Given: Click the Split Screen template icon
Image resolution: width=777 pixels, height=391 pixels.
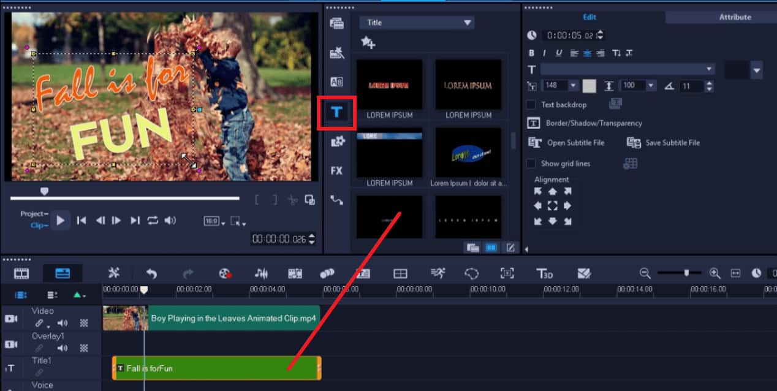Looking at the screenshot, I should (401, 273).
